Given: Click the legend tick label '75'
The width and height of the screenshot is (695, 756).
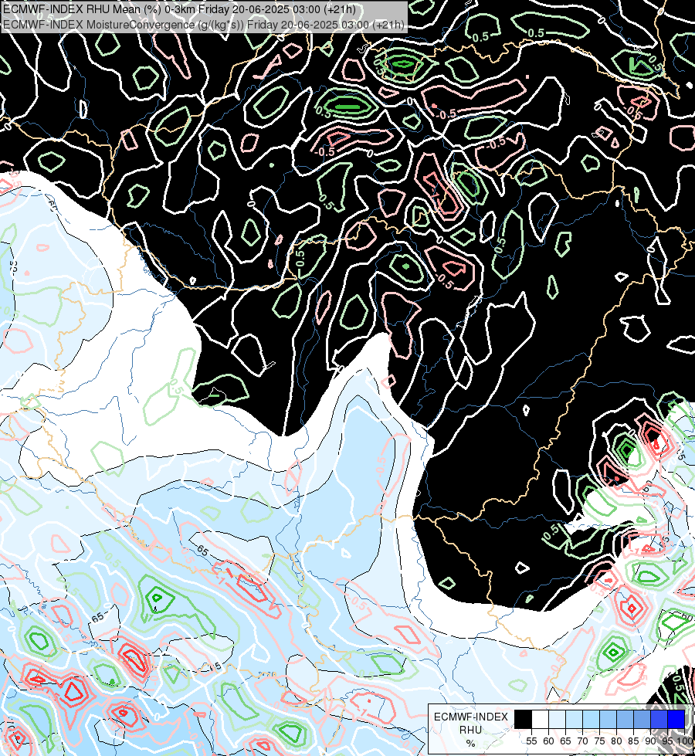Looking at the screenshot, I should click(x=599, y=741).
